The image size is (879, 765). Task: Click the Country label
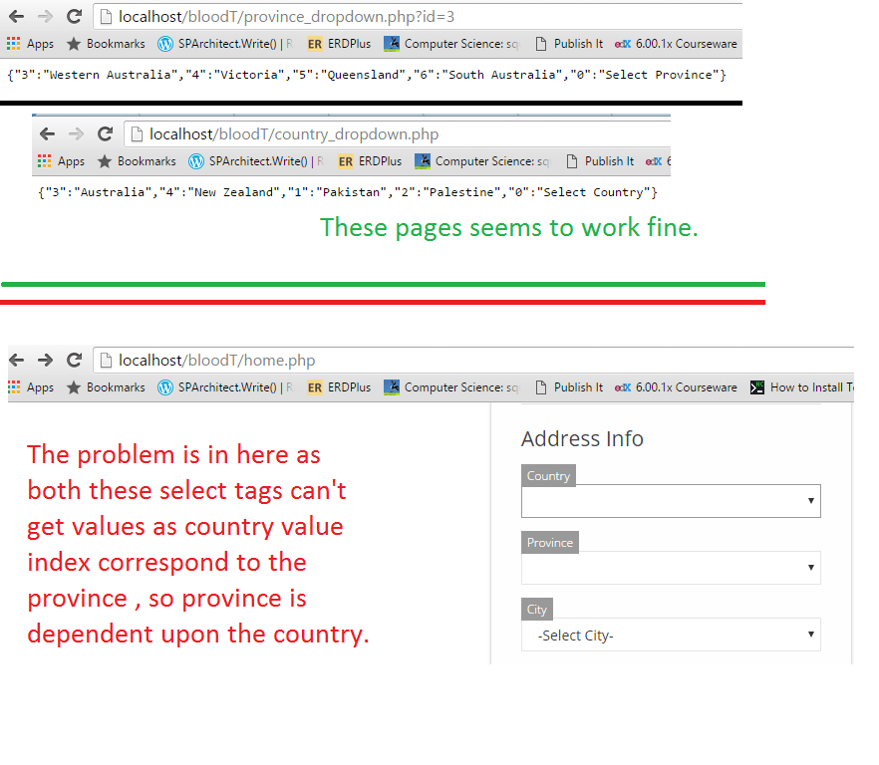pyautogui.click(x=548, y=475)
